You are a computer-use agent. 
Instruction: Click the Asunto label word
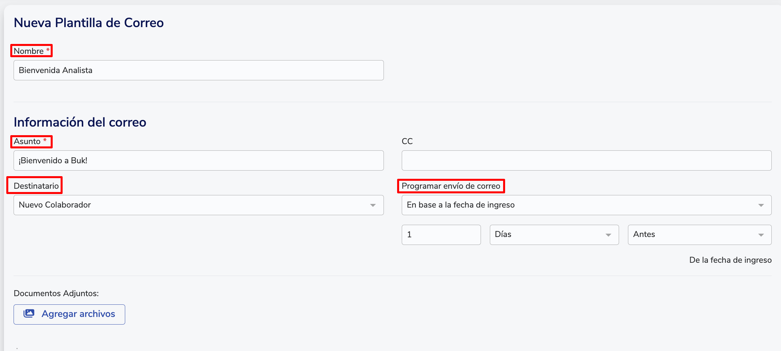point(27,141)
